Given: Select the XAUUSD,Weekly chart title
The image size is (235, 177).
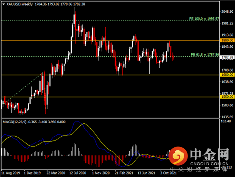Looking at the screenshot, I should click(x=20, y=4).
